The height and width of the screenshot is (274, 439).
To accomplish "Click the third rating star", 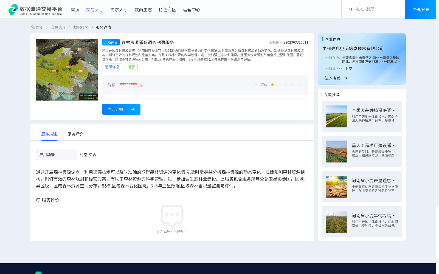I will pyautogui.click(x=286, y=85).
